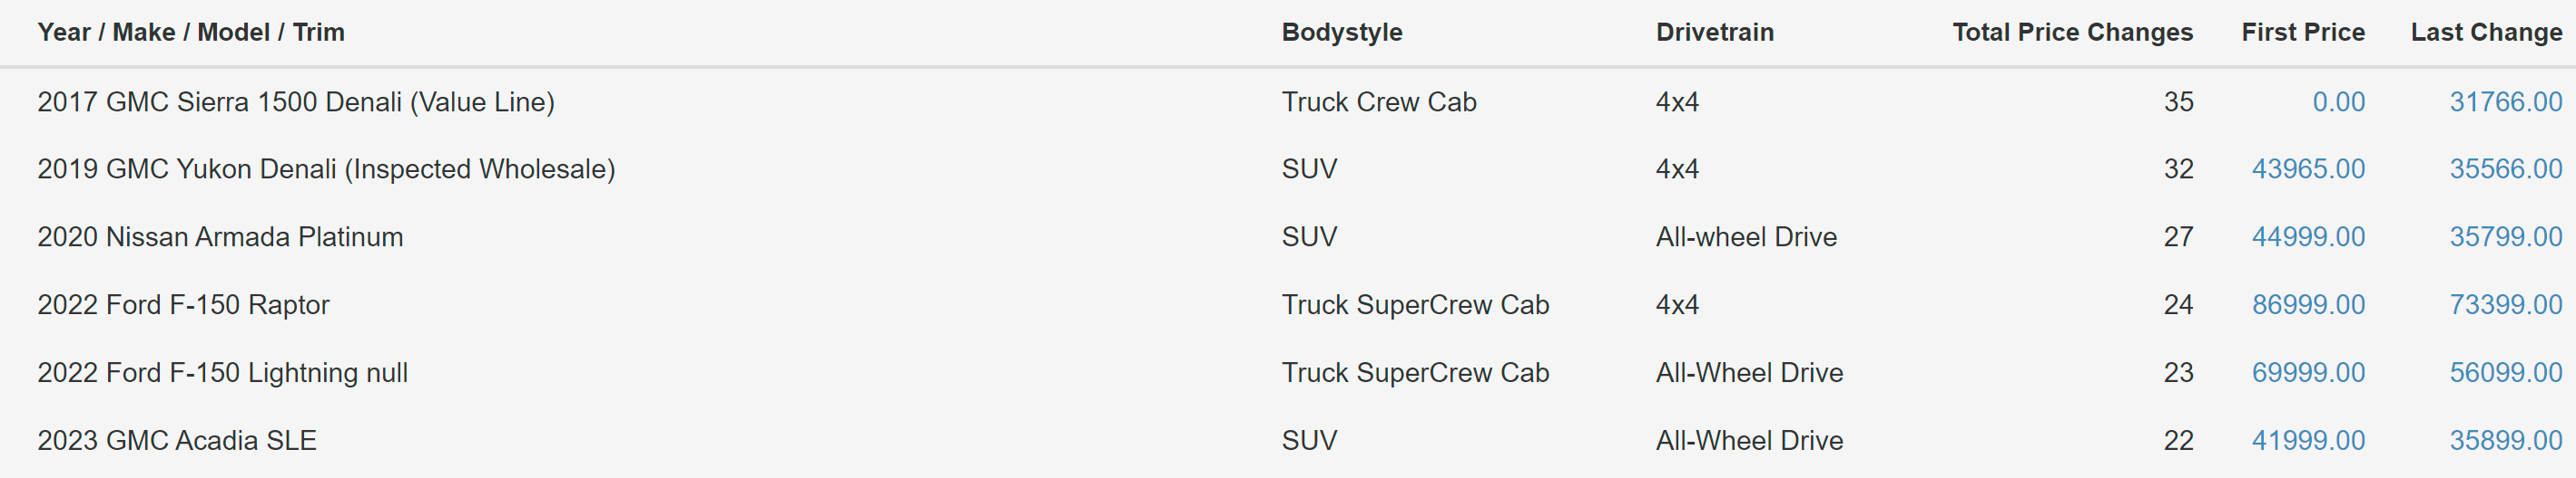Sort by the Bodystyle column header
Image resolution: width=2576 pixels, height=478 pixels.
1342,32
